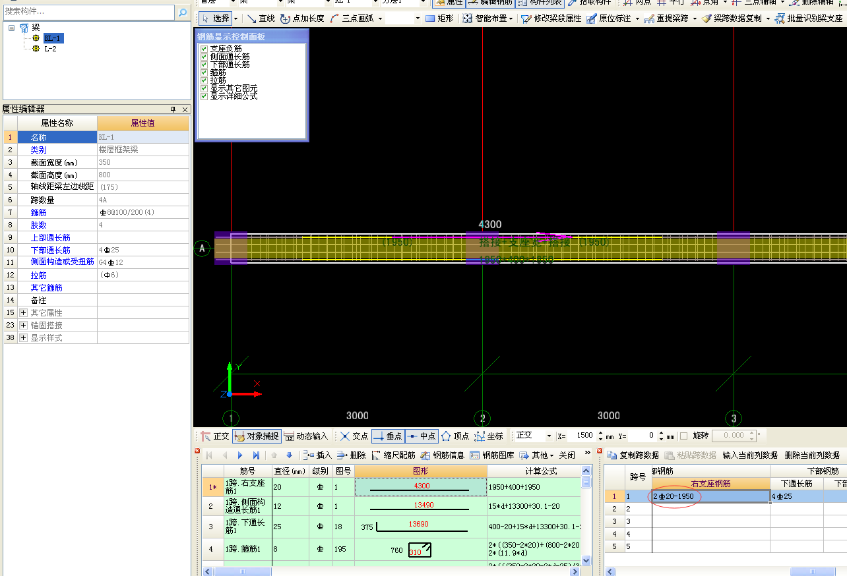This screenshot has height=576, width=847.
Task: Uncheck 下部通长筋 checkbox
Action: click(x=204, y=65)
